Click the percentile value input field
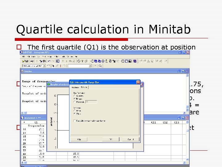 pyautogui.click(x=91, y=102)
